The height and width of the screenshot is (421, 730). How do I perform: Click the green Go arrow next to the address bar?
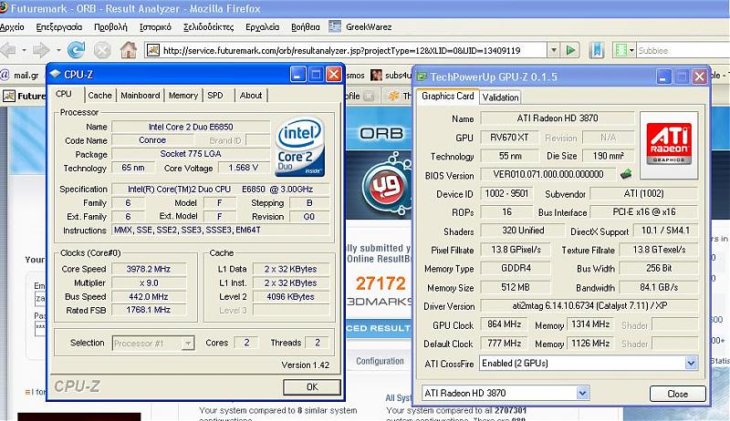[570, 50]
